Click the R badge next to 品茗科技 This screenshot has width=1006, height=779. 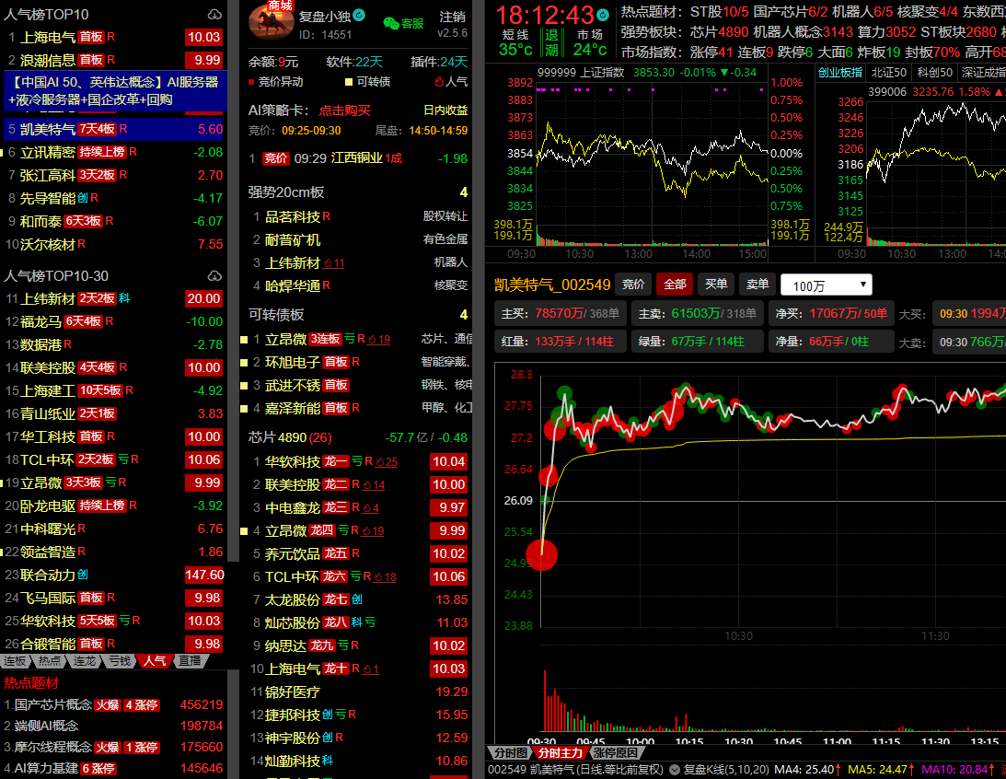pos(327,217)
